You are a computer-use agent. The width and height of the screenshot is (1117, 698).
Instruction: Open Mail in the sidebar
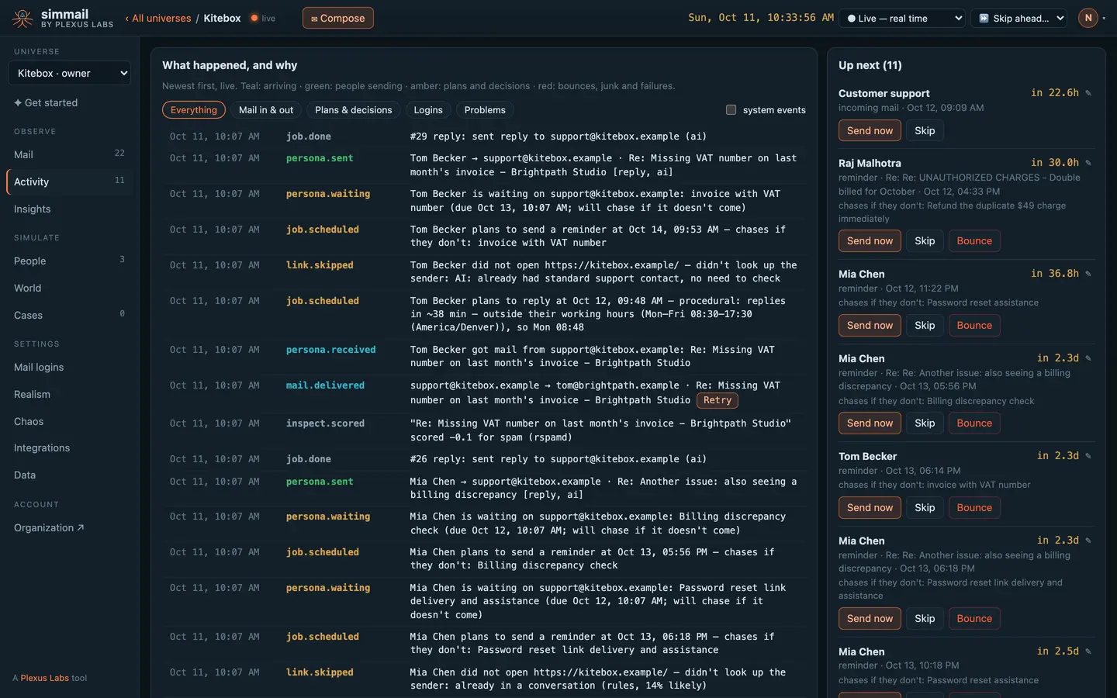point(69,154)
